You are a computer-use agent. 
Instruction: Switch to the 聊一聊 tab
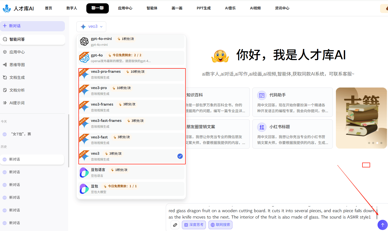(x=98, y=8)
